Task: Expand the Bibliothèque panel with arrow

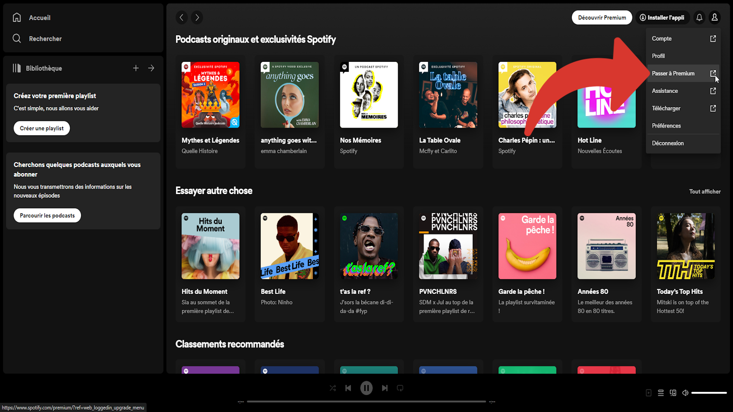Action: (151, 68)
